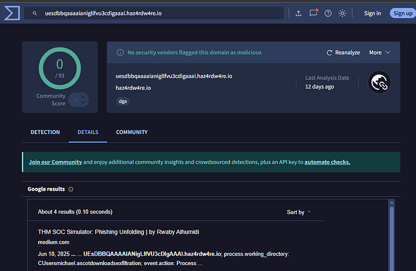Open Join our Community link
This screenshot has height=271, width=416.
[x=55, y=162]
